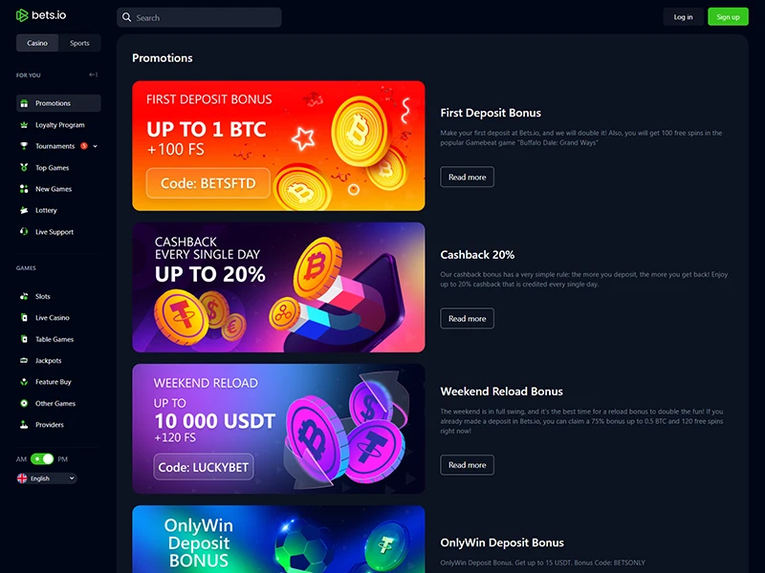Open Loyalty Program crown icon
The width and height of the screenshot is (765, 573).
point(24,125)
